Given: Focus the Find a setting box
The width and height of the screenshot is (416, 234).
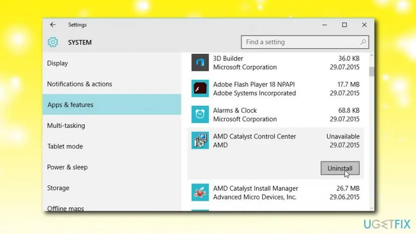Looking at the screenshot, I should 305,42.
